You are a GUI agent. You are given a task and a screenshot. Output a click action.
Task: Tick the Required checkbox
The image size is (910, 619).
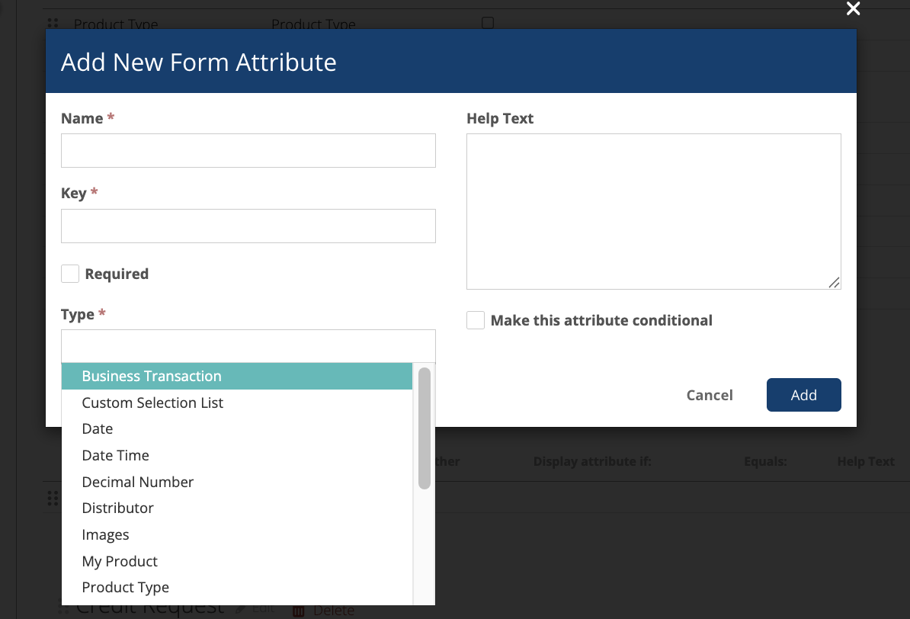tap(70, 274)
